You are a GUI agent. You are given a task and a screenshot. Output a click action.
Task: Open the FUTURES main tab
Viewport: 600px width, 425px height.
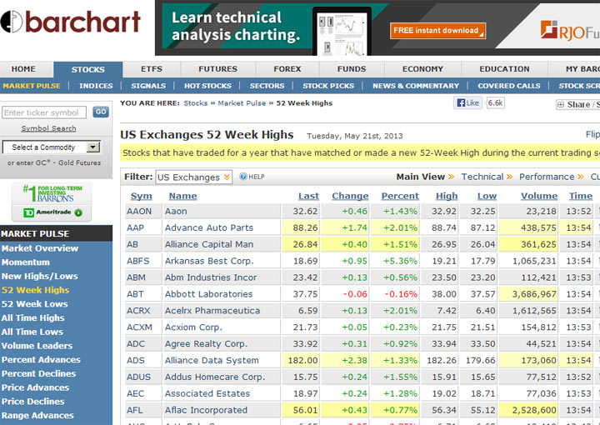point(217,69)
